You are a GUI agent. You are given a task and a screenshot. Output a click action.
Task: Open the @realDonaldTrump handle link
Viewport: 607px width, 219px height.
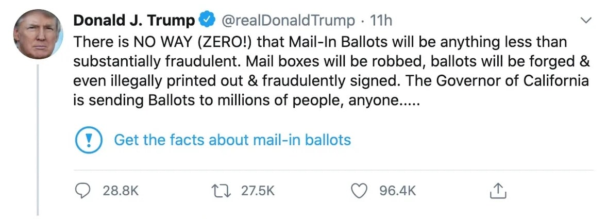coord(288,21)
